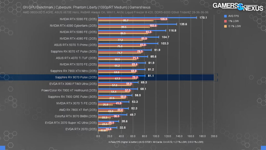The image size is (266, 150).
Task: Select the 'NVIDIA RTX 5090 FE (2/25)' row label
Action: point(78,19)
